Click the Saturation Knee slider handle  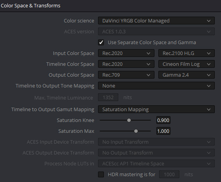click(129, 120)
